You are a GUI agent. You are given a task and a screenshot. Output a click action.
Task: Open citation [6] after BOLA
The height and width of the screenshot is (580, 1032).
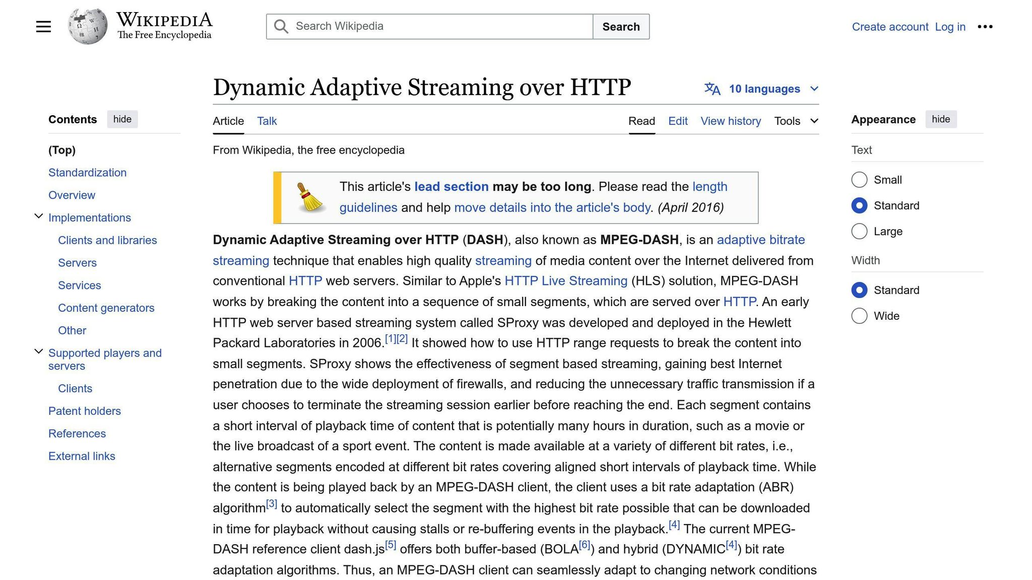point(585,545)
